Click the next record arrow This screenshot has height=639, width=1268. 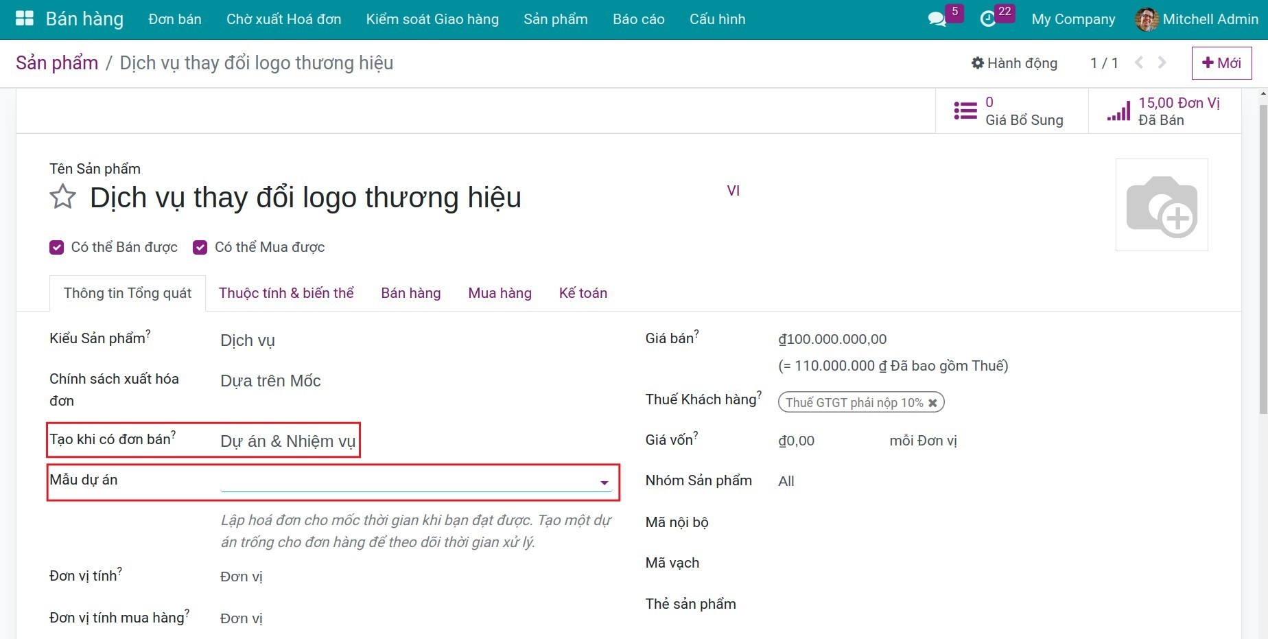click(x=1161, y=62)
